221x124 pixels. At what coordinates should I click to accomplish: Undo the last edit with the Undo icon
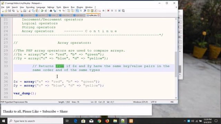pos(42,11)
